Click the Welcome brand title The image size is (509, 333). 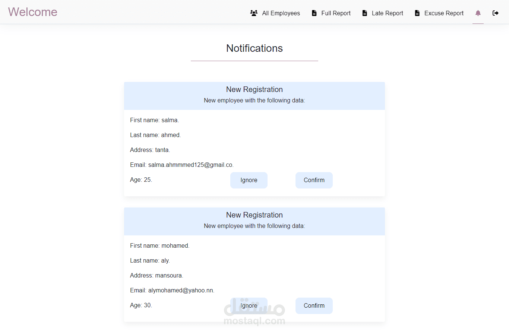(33, 12)
